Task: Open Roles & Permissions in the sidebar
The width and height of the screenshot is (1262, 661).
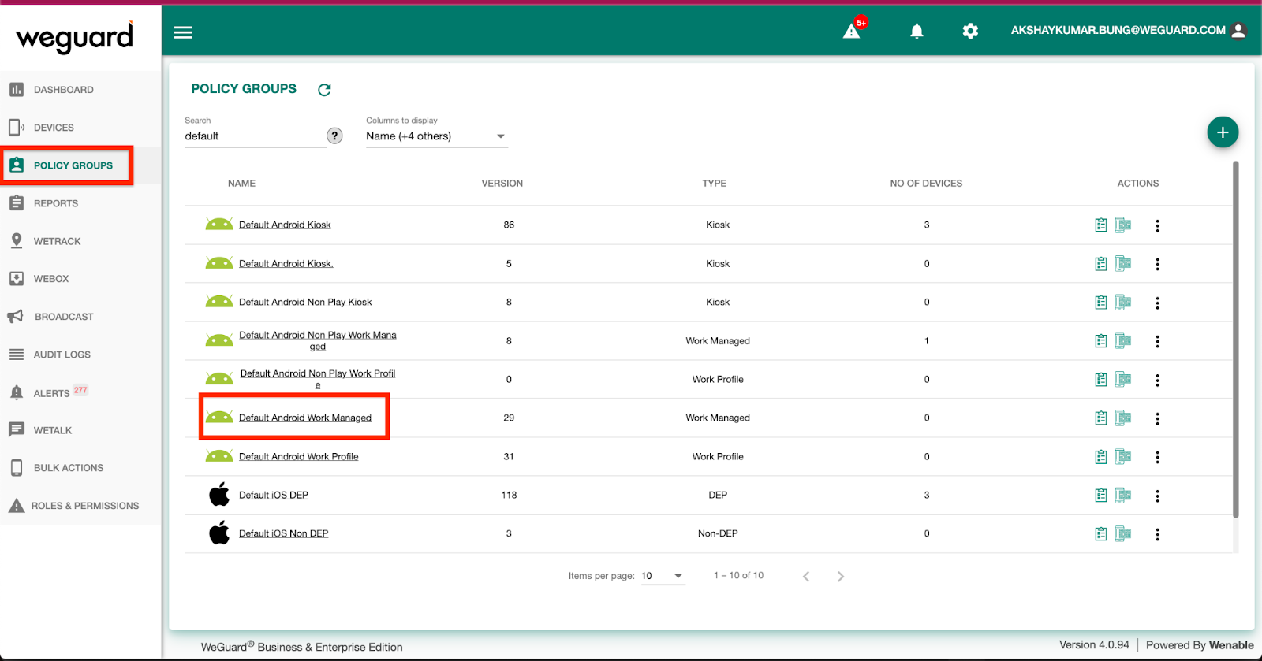Action: click(84, 506)
